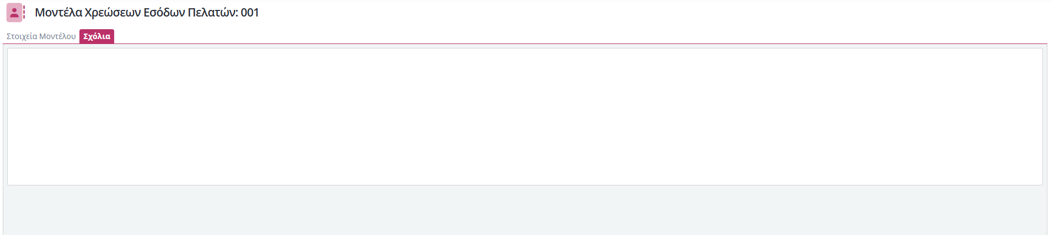Viewport: 1054px width, 235px height.
Task: Click the pink square record icon by the title
Action: pos(14,13)
